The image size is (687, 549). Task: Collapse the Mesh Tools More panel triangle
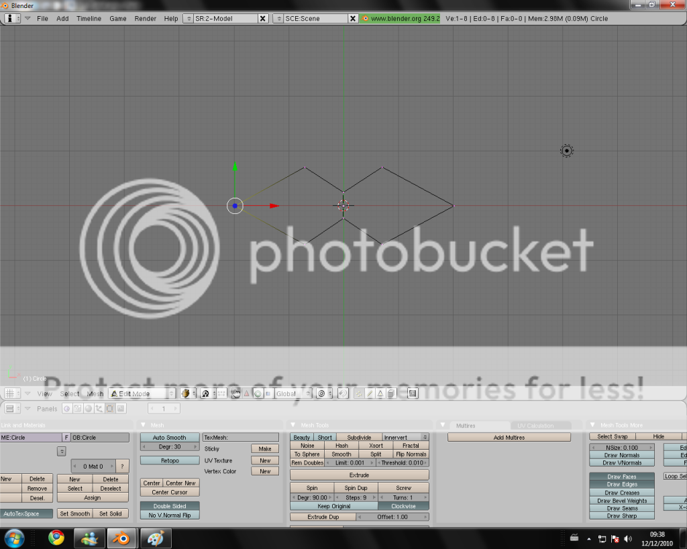click(592, 425)
